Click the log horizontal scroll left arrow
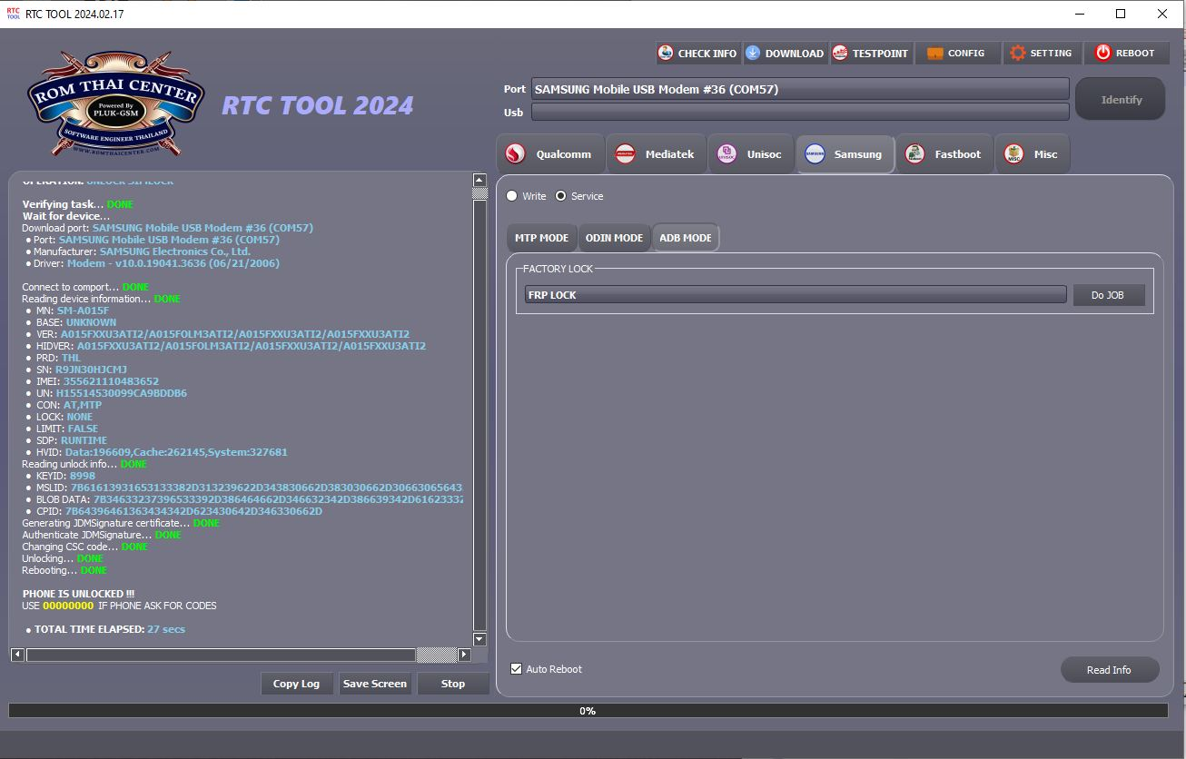 [x=17, y=655]
